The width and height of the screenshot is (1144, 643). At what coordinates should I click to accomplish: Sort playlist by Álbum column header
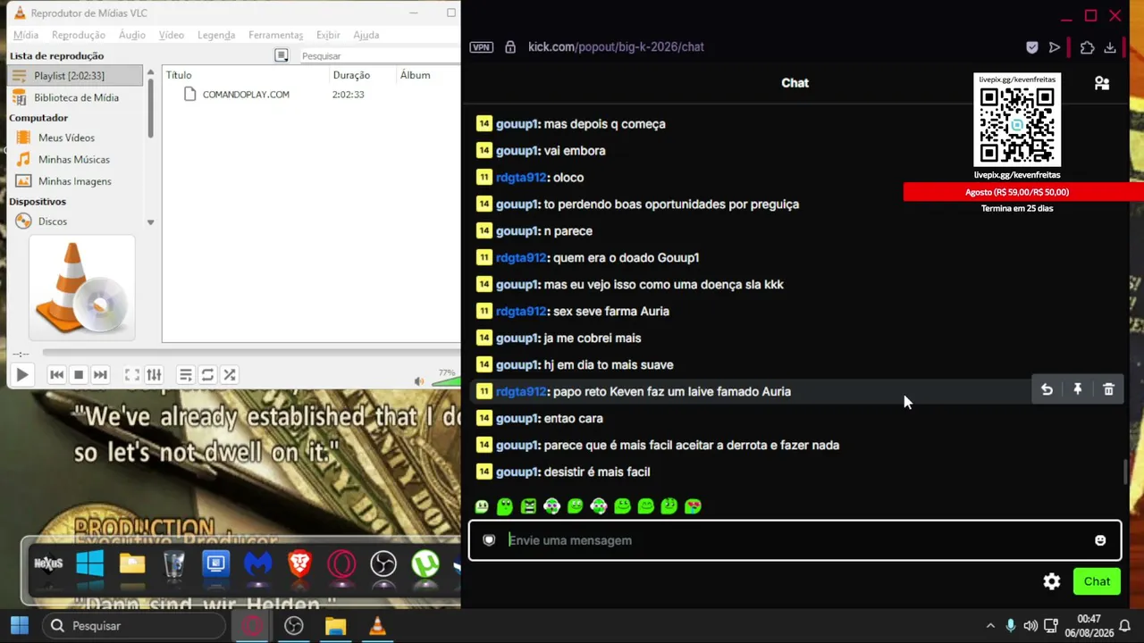(416, 75)
